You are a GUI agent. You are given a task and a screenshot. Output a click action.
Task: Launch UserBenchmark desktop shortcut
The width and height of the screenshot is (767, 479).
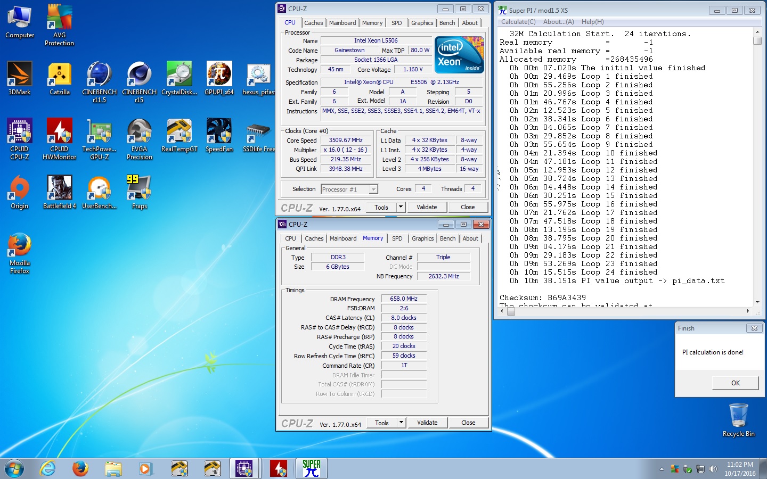[99, 193]
